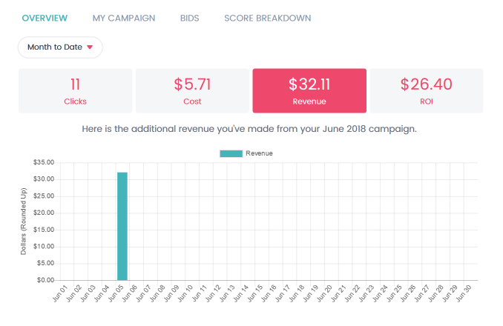Open the Month to Date dropdown

60,47
